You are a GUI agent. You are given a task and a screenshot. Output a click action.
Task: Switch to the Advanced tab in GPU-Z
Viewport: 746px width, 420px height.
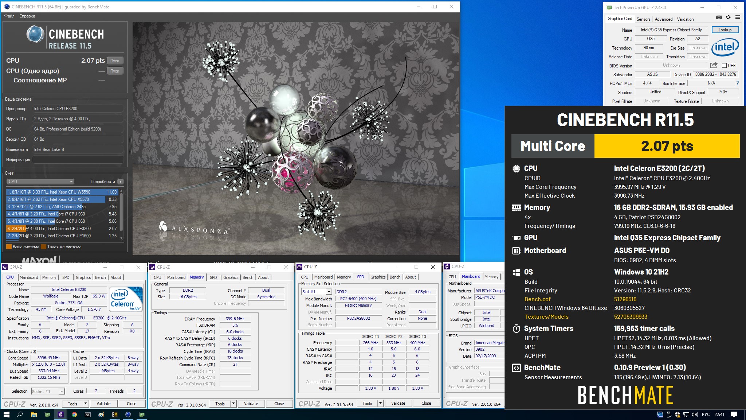click(x=663, y=19)
